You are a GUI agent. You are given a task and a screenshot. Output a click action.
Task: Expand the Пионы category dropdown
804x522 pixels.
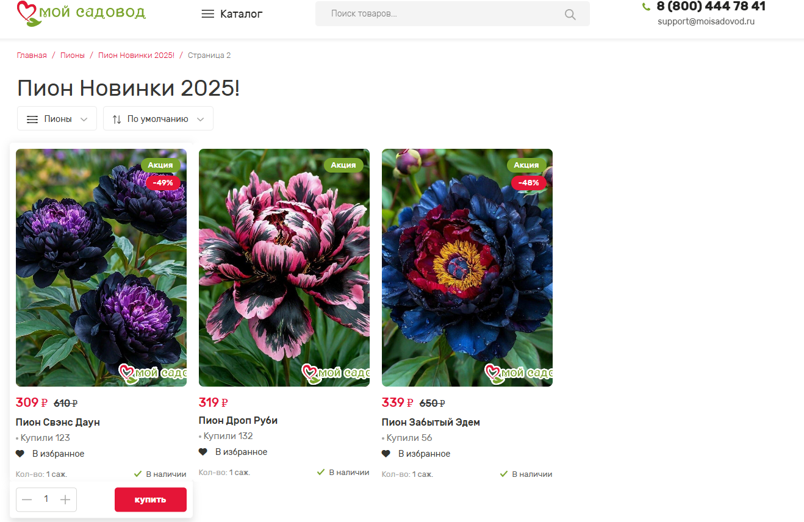point(57,118)
